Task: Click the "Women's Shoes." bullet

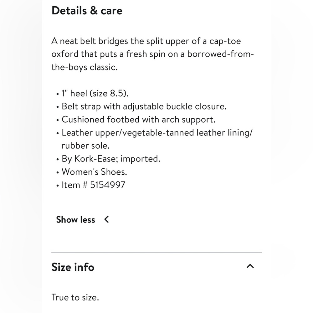Action: coord(94,172)
